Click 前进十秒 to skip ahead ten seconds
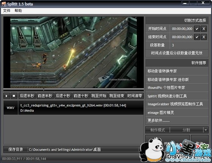Screen dimensions: 212x163 click(x=81, y=96)
